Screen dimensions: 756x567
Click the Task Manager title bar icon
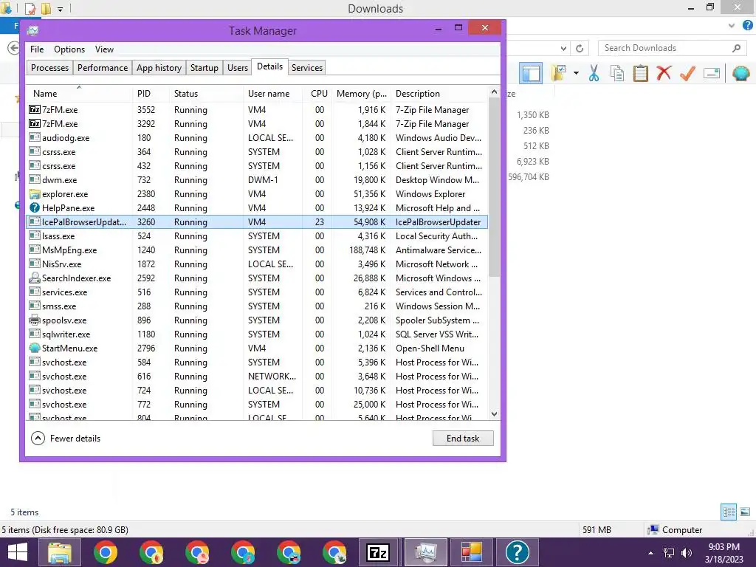click(32, 31)
